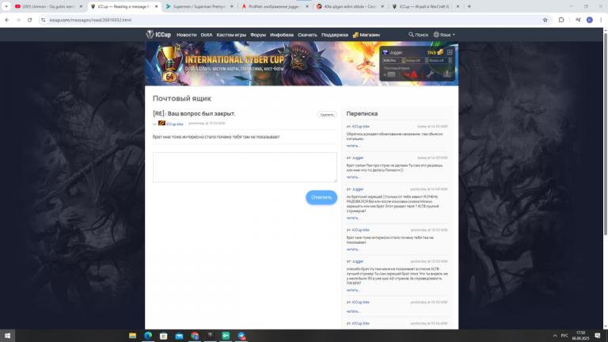Click the browser address bar URL
The image size is (608, 342).
[x=90, y=20]
